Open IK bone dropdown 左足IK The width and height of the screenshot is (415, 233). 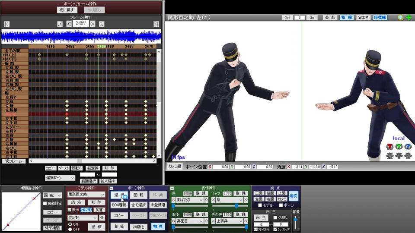pos(83,217)
